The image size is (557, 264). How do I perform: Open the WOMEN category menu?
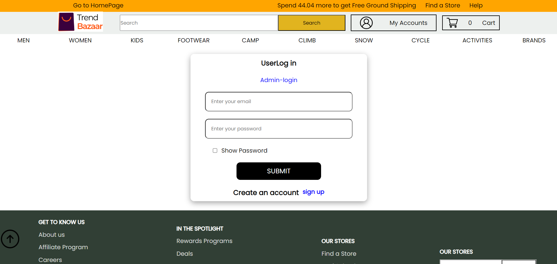coord(80,40)
